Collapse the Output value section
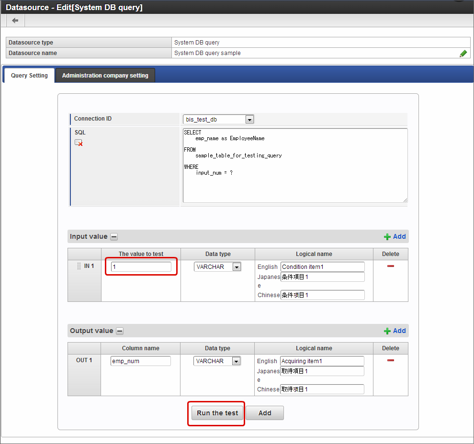Viewport: 474px width, 444px height. tap(120, 331)
